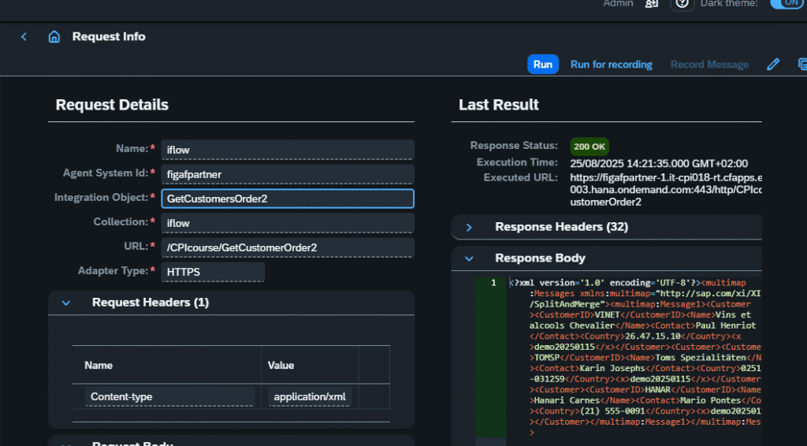807x446 pixels.
Task: Click the Executed URL text
Action: (666, 189)
